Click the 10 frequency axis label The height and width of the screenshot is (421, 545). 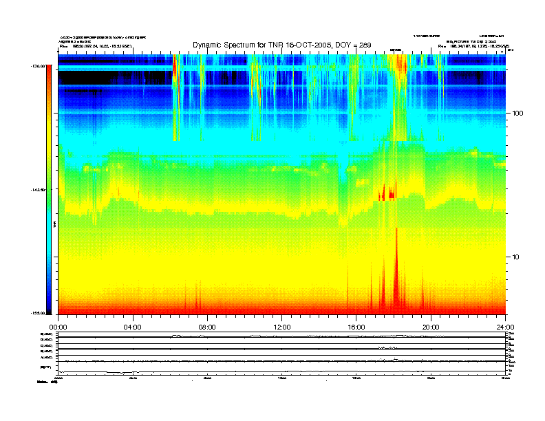[516, 257]
